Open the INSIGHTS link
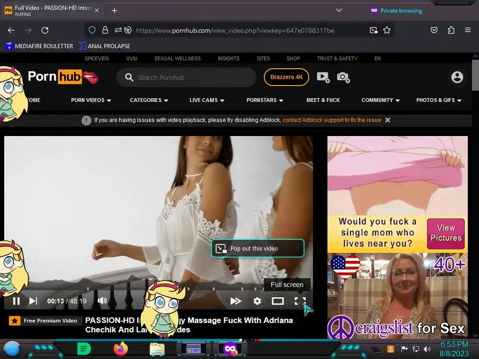The width and height of the screenshot is (479, 359). point(228,58)
